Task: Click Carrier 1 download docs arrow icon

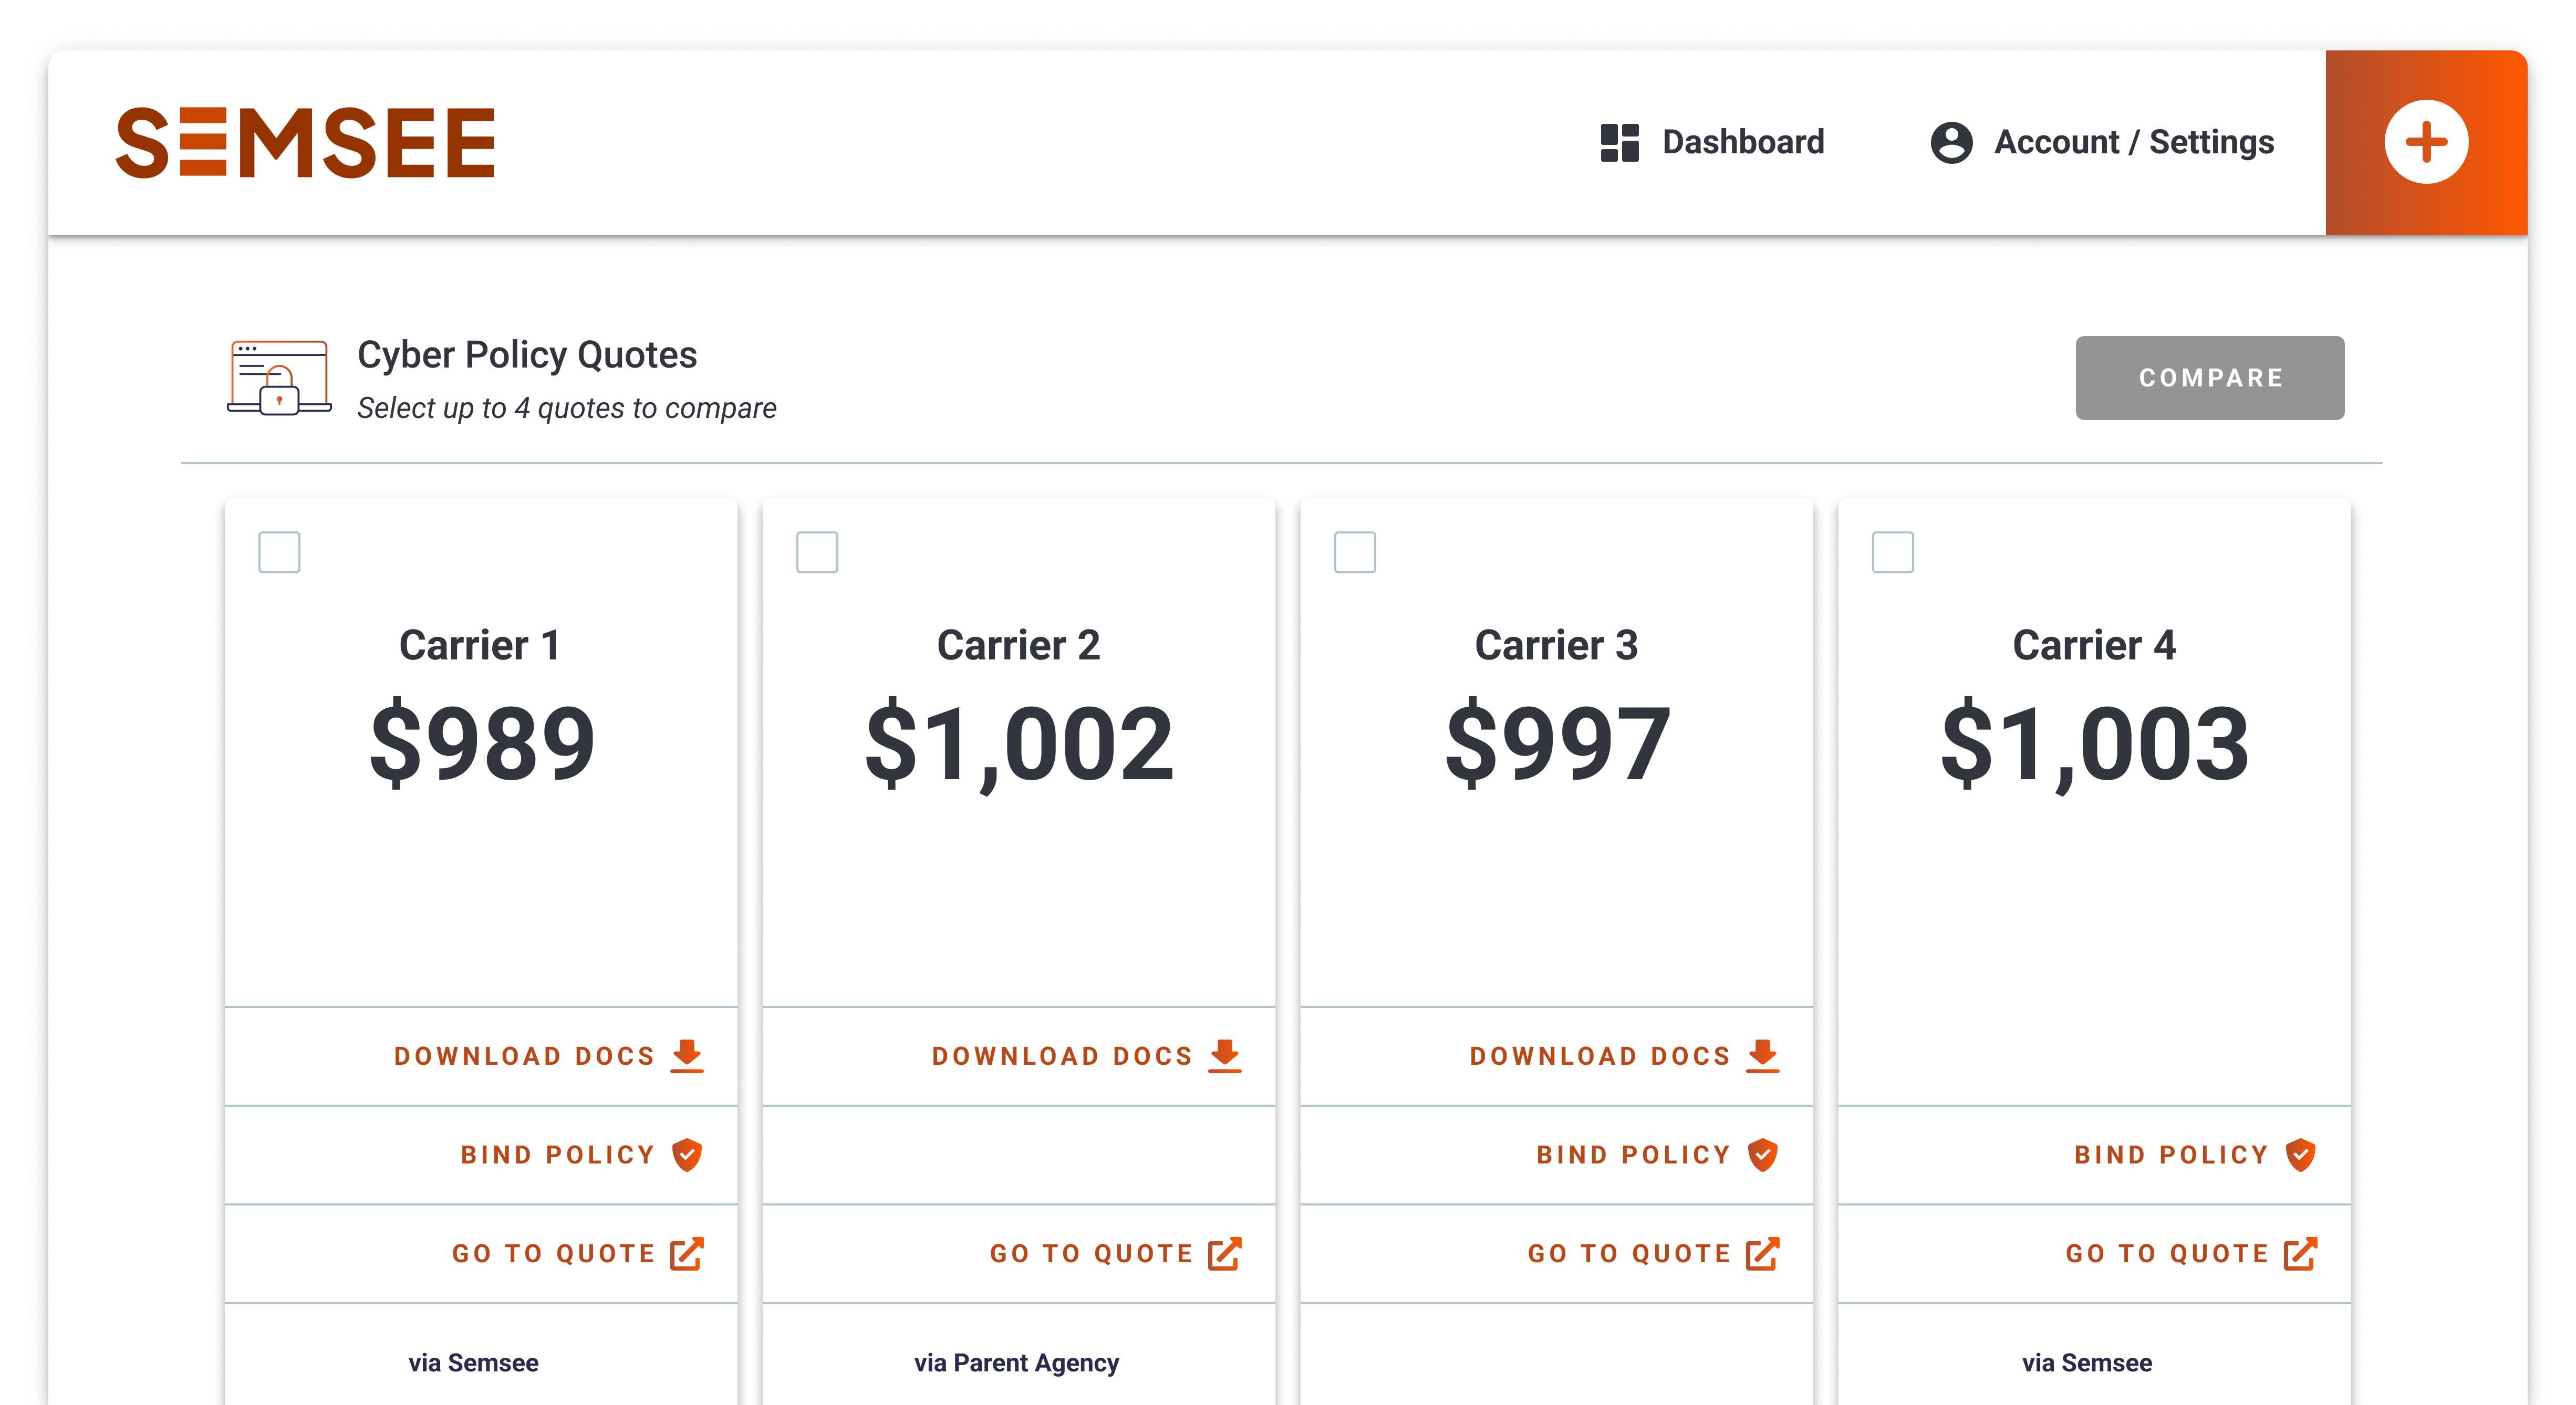Action: tap(687, 1055)
